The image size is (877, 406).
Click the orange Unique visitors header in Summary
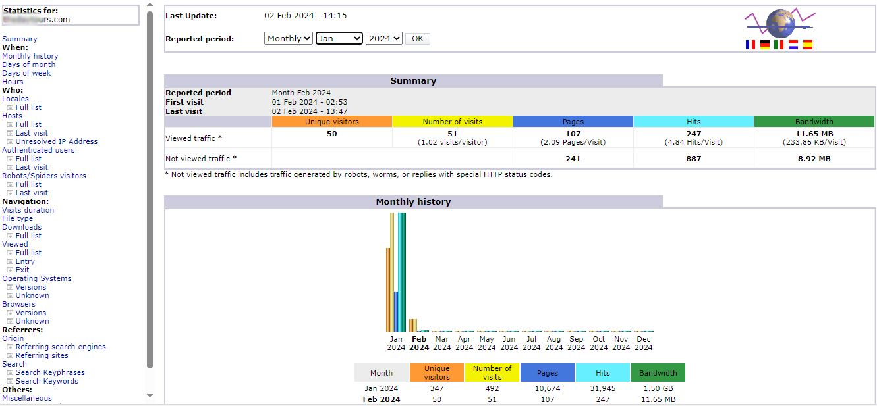tap(332, 122)
